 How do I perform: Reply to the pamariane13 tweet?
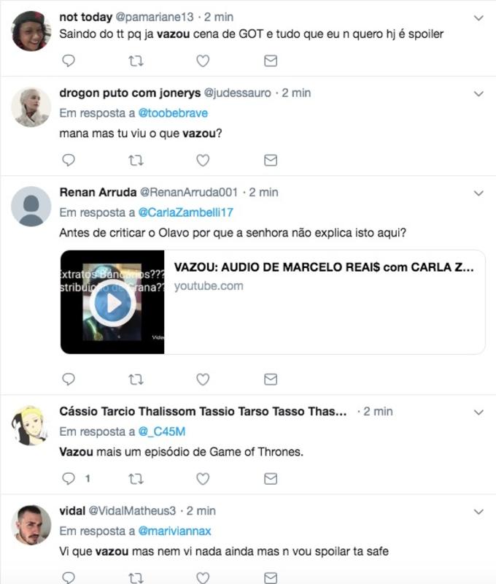coord(69,61)
